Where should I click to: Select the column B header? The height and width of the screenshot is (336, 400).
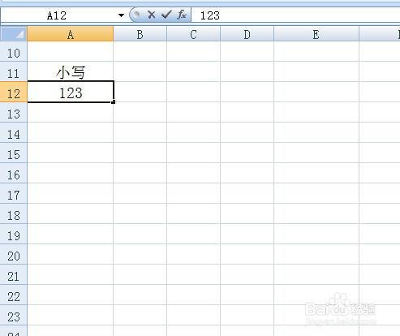pyautogui.click(x=140, y=34)
